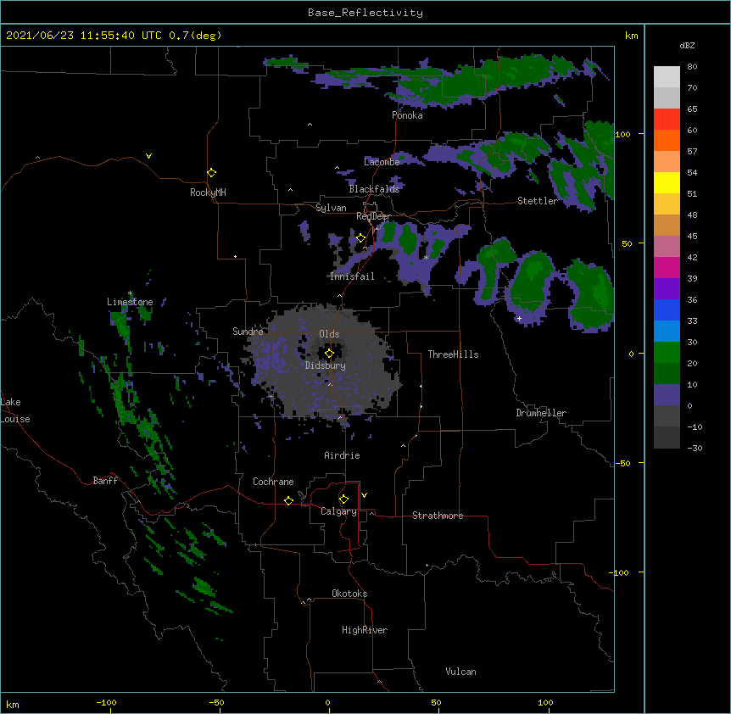Click the yellow diamond marker near RockyMH

pyautogui.click(x=211, y=172)
